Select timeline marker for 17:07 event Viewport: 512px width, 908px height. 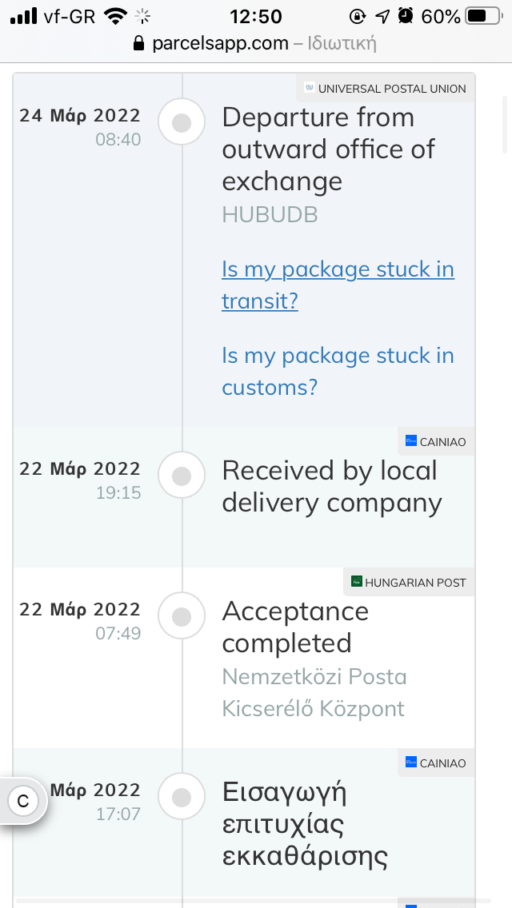pos(182,796)
